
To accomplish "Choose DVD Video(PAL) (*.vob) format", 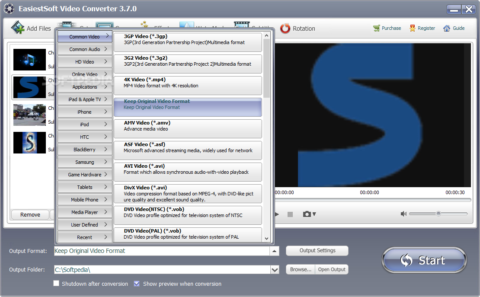I will pos(188,235).
